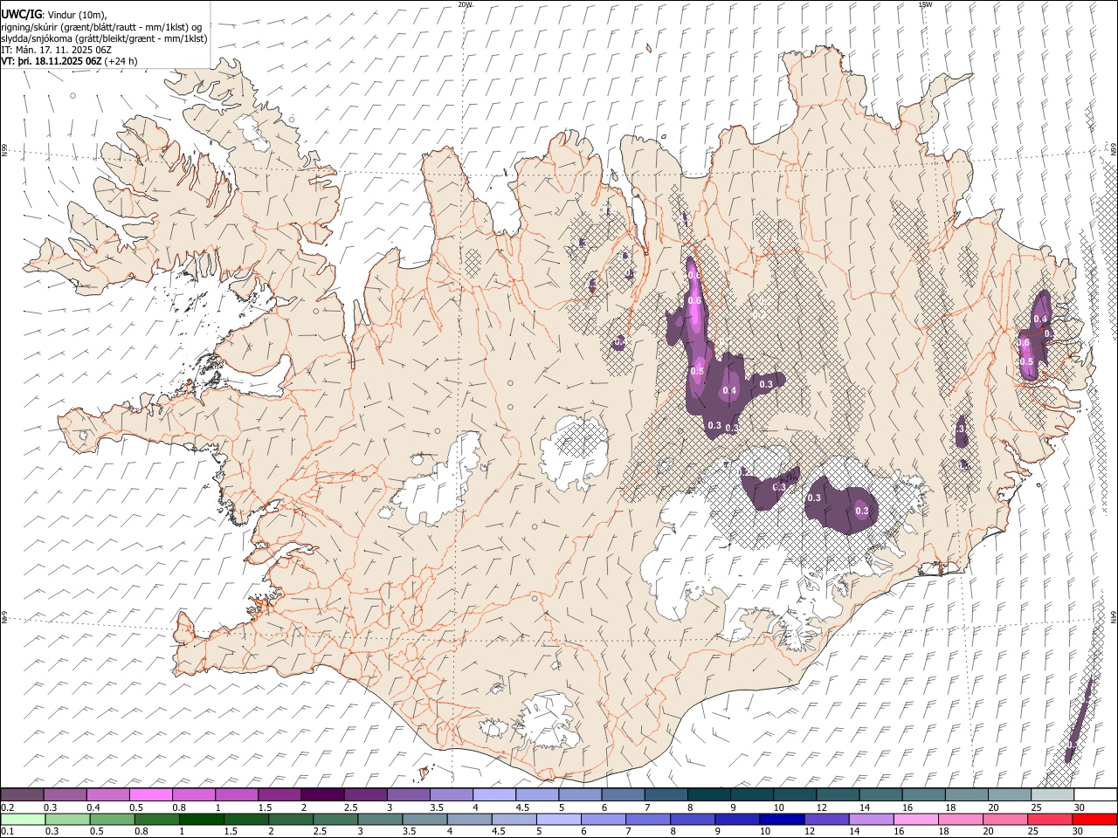Screen dimensions: 1118x838
Task: Select the 'VT: þri. 18.11.2025 06Z' valid time
Action: pyautogui.click(x=52, y=61)
